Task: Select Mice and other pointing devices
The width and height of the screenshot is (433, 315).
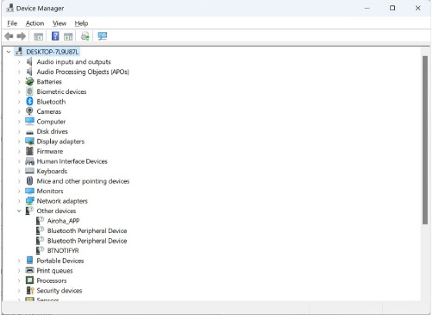Action: coord(83,181)
